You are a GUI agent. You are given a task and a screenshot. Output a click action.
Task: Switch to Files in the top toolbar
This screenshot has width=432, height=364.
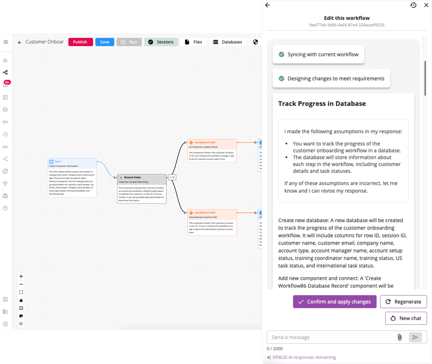click(194, 42)
